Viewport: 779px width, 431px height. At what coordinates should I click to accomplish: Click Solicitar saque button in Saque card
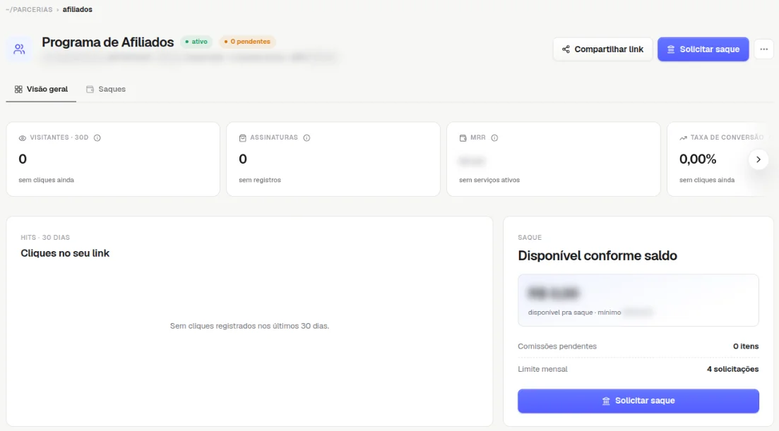(x=638, y=401)
